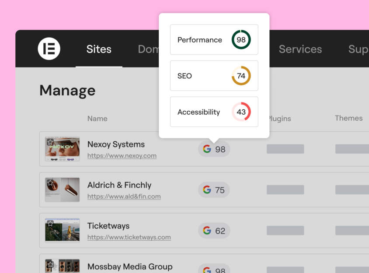Open Google score 75 for Aldrich & Finchly

point(214,190)
